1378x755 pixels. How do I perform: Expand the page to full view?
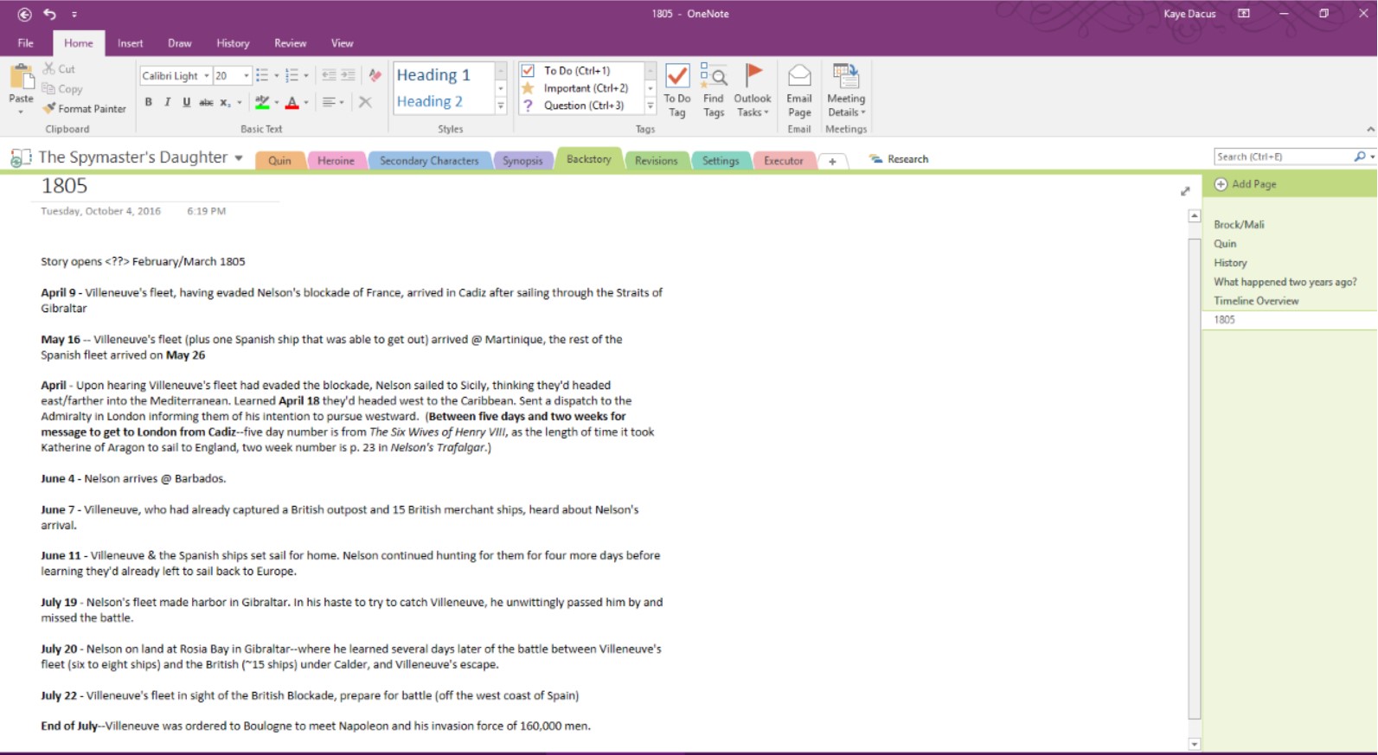(x=1185, y=191)
